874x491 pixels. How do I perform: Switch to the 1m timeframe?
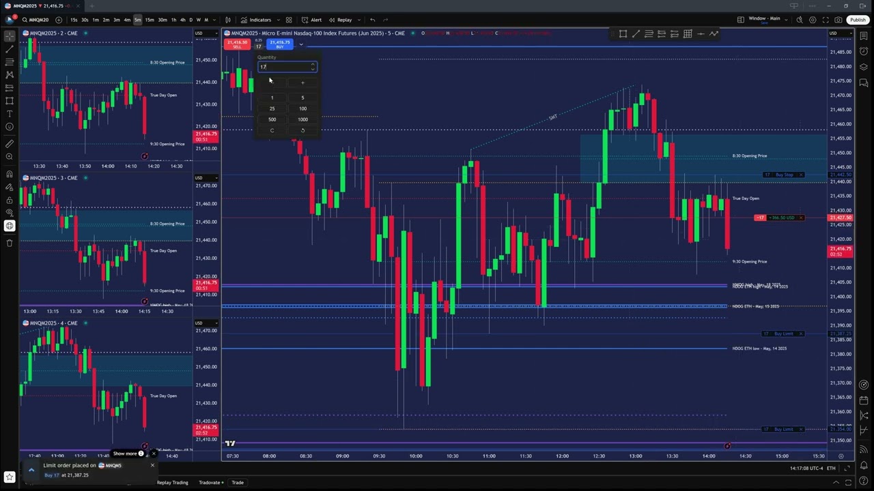pyautogui.click(x=96, y=20)
